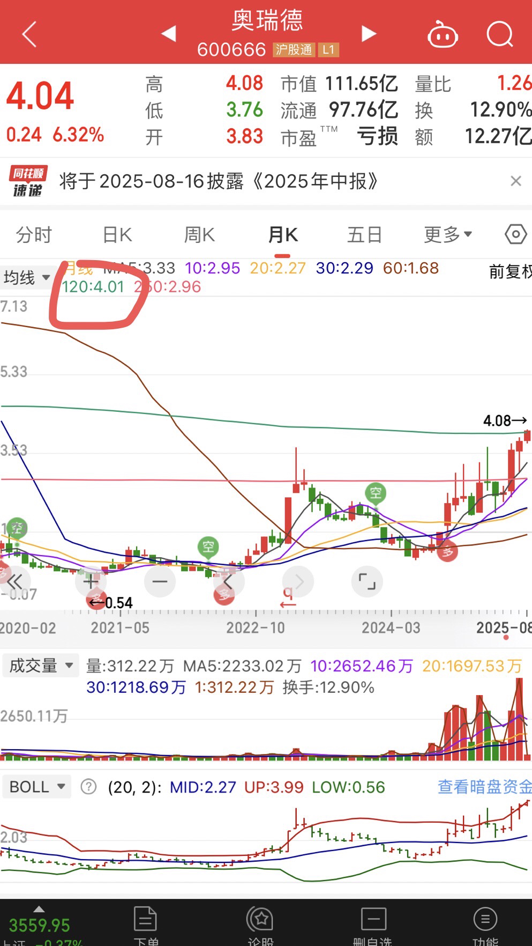Switch to 周K chart tab
Viewport: 532px width, 946px height.
[x=199, y=235]
